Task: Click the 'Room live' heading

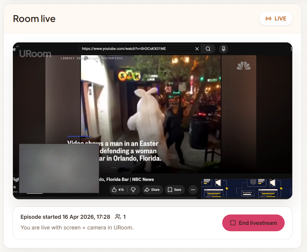Action: (34, 19)
